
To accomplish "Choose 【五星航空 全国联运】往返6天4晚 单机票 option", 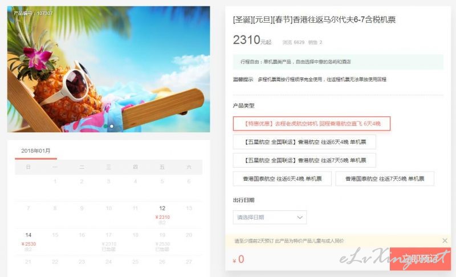I will click(x=304, y=142).
